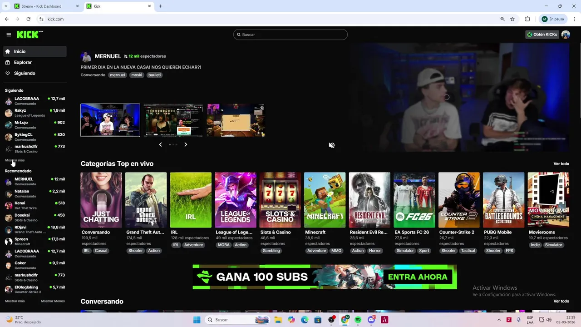581x327 pixels.
Task: Expand Mostrar más under Recomendado
Action: tap(15, 301)
